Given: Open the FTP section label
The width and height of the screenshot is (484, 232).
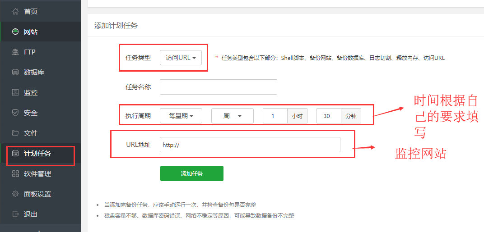Looking at the screenshot, I should point(30,52).
